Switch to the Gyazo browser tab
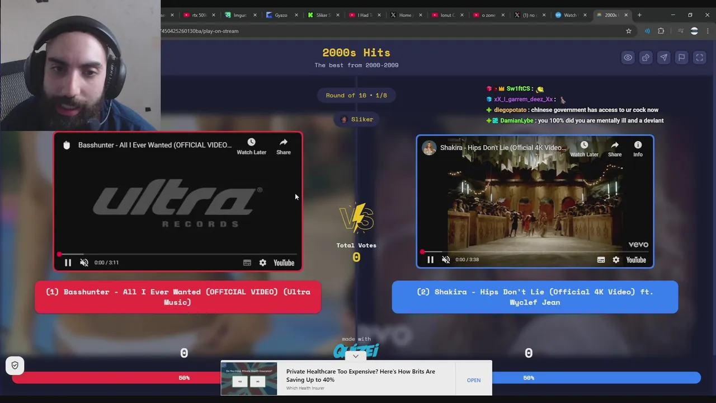The image size is (716, 403). tap(281, 15)
